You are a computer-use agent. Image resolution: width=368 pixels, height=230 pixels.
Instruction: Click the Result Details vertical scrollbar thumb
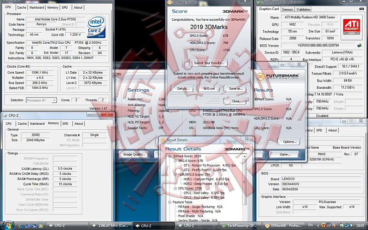click(x=245, y=182)
